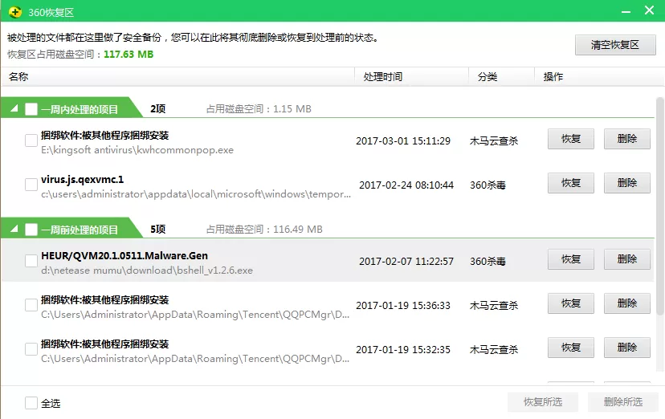Restore the item processed 2017-01-19 15:32:35

(571, 348)
